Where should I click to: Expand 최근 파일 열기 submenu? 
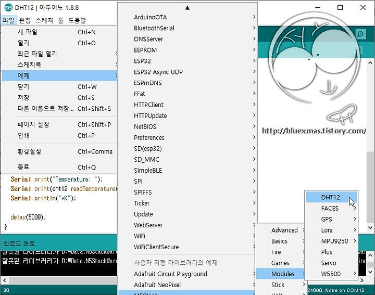[x=59, y=54]
